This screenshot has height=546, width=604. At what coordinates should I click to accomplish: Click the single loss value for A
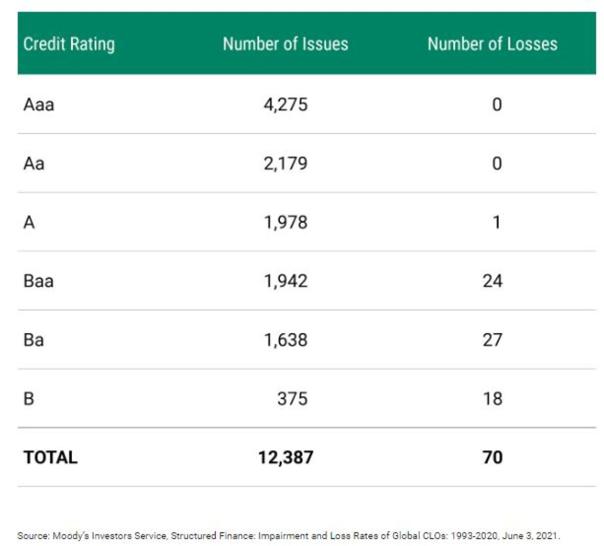click(x=496, y=222)
